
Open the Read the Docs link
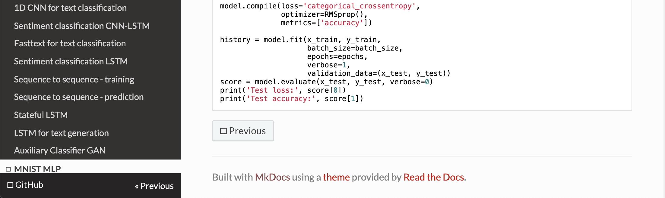[x=433, y=177]
